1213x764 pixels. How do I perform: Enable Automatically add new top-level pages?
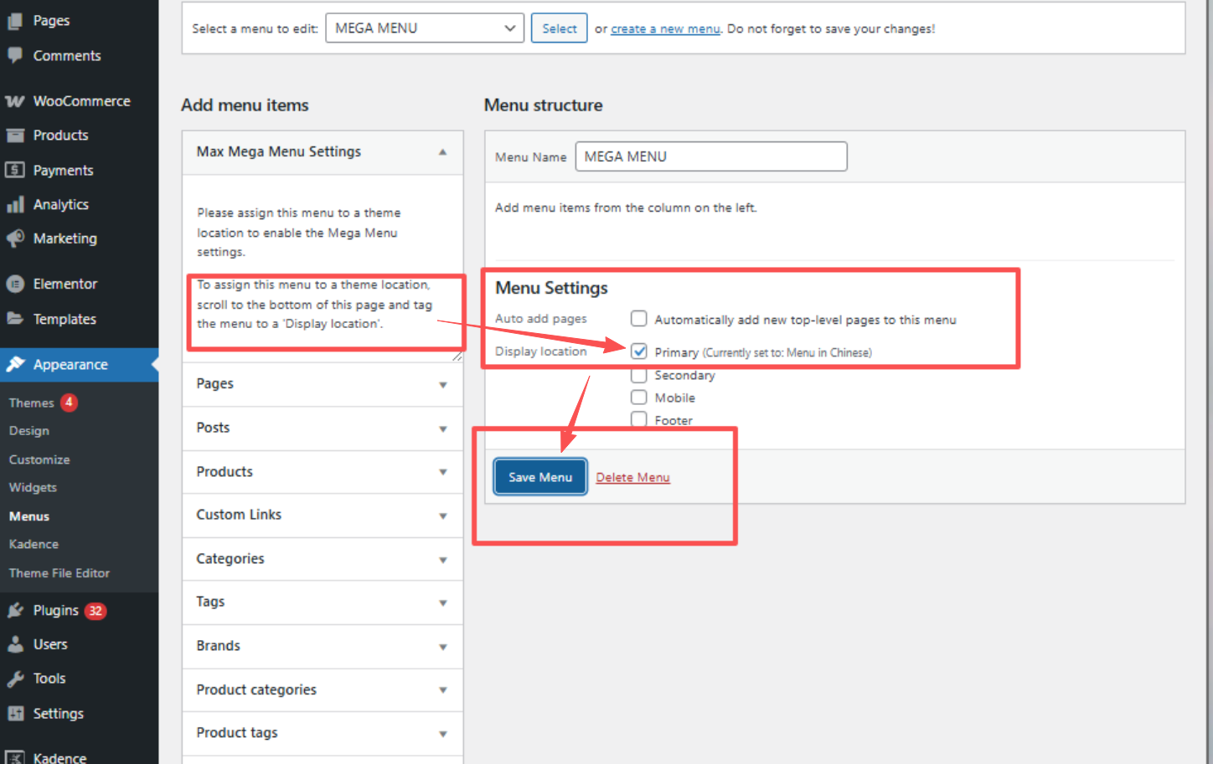coord(639,319)
